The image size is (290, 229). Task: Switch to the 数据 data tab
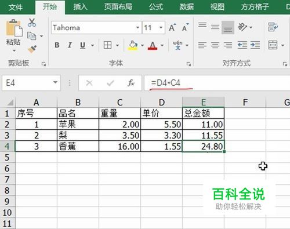(187, 7)
